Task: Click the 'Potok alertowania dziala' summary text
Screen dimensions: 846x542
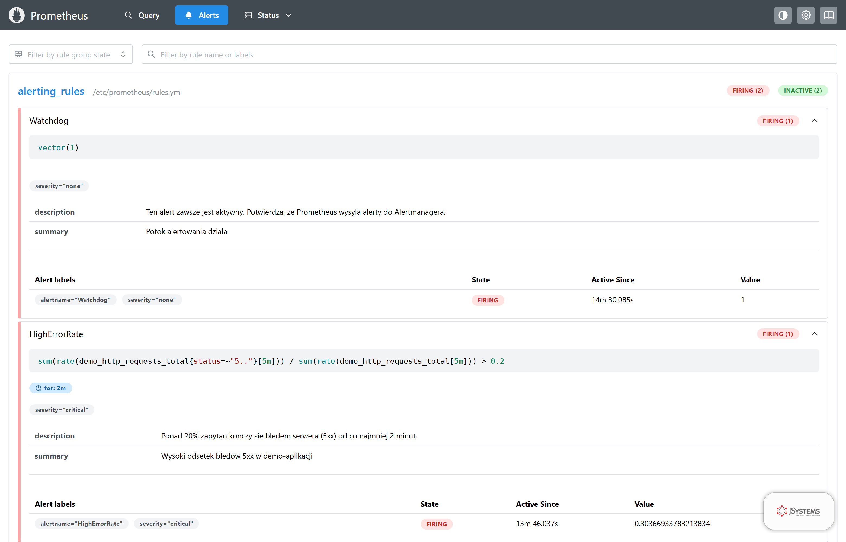Action: [x=187, y=232]
